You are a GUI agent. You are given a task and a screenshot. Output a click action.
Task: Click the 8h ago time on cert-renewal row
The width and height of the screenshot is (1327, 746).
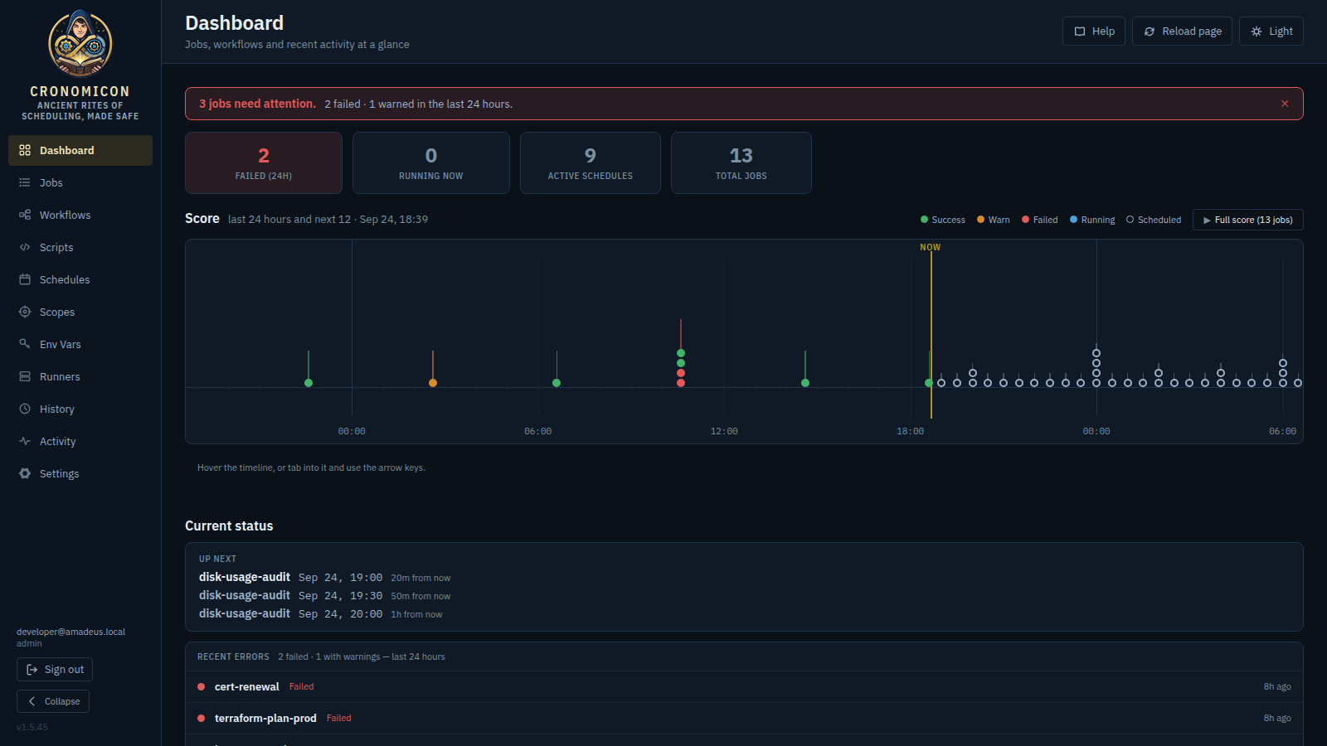(x=1277, y=687)
